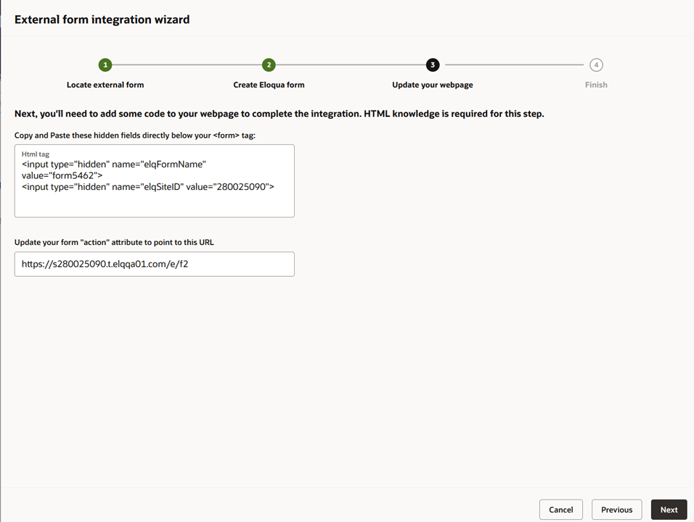Click the form action URL field
694x522 pixels.
[154, 264]
